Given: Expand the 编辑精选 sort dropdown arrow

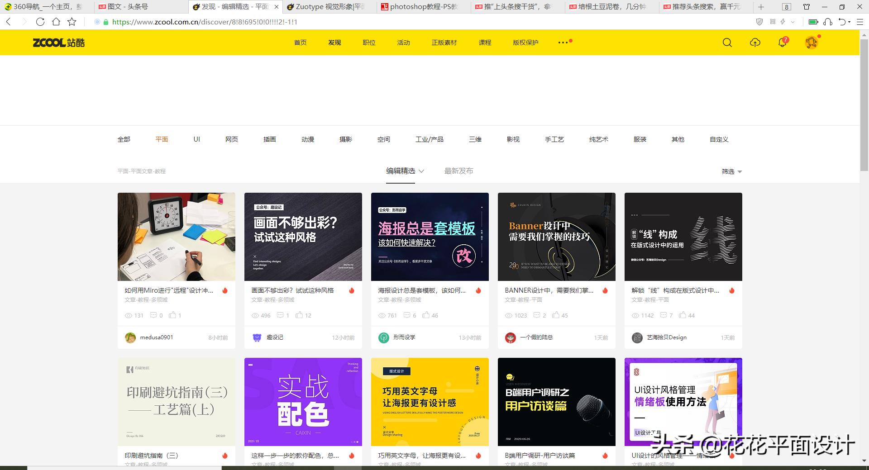Looking at the screenshot, I should (421, 171).
